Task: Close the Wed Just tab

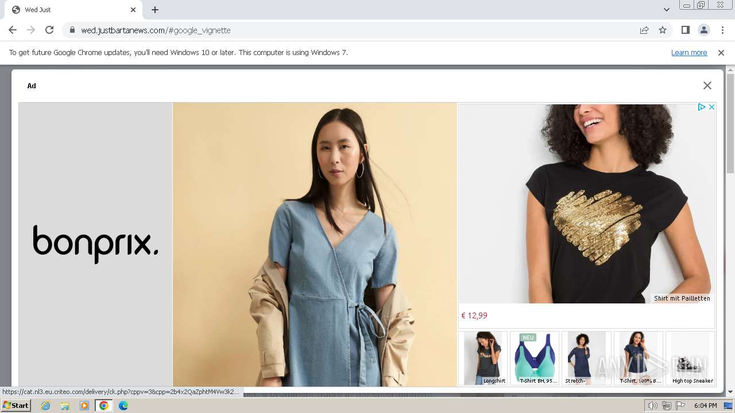Action: coord(133,10)
